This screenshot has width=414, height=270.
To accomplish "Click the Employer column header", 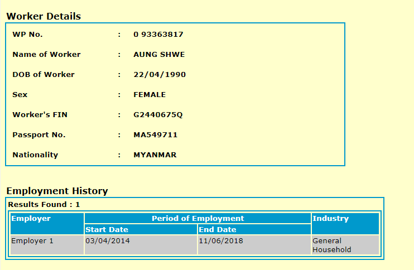I will point(31,219).
